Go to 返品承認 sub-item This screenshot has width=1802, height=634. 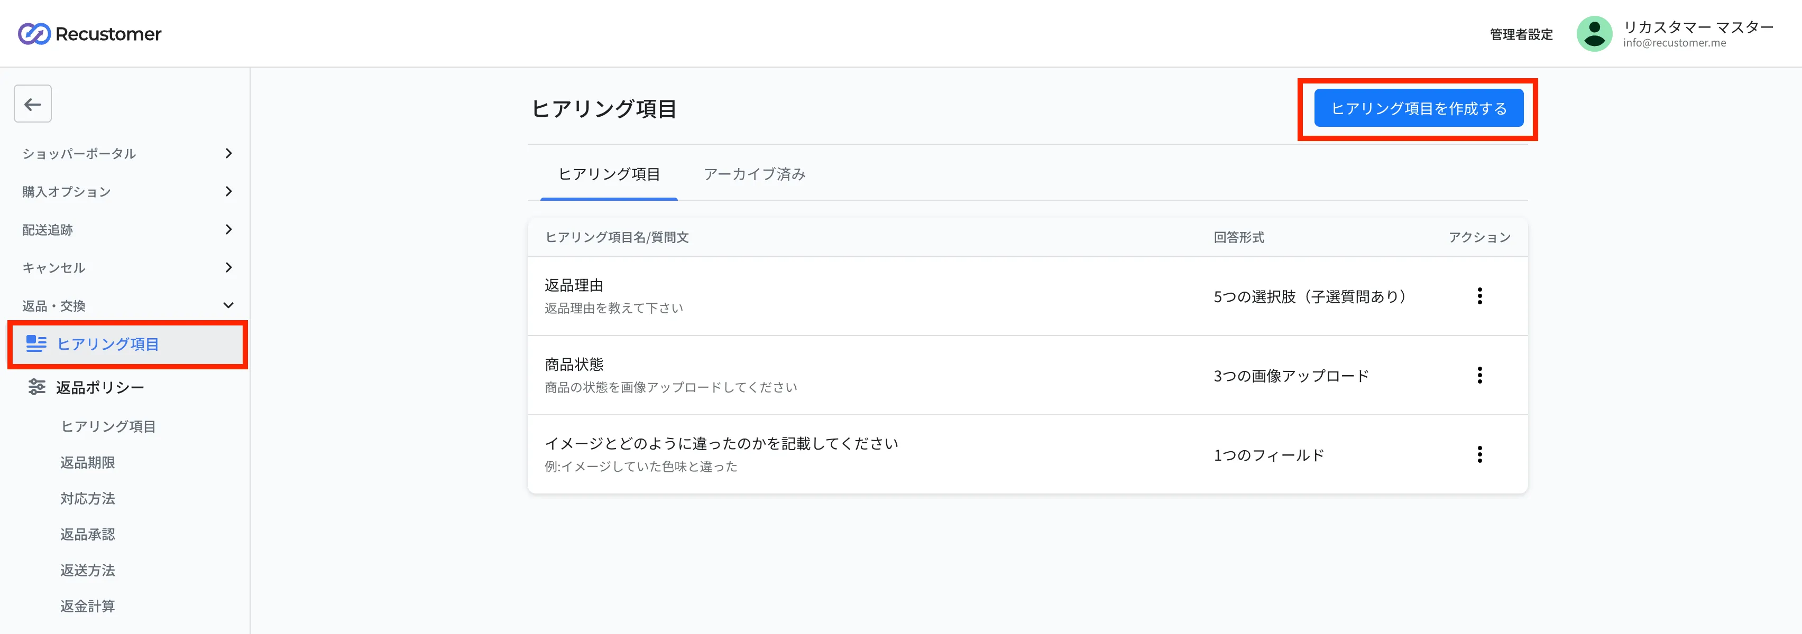87,534
